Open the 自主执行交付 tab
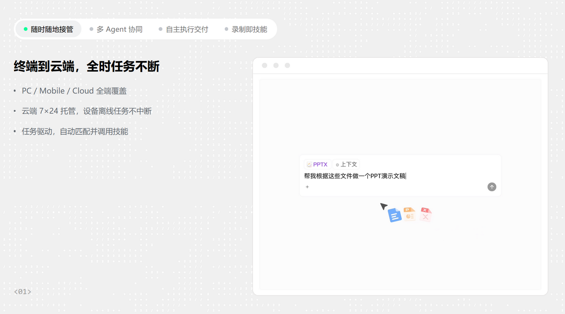The image size is (565, 314). [183, 29]
